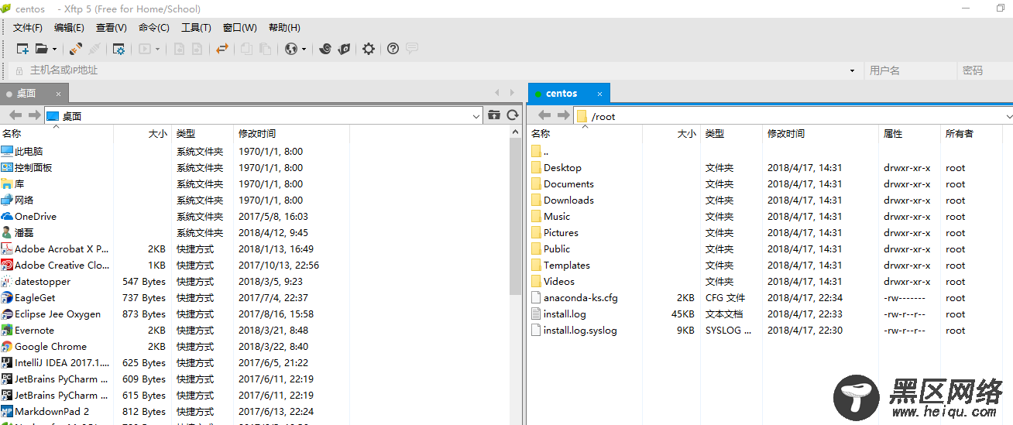Click the local parent folder icon
Viewport: 1013px width, 425px height.
tap(494, 115)
